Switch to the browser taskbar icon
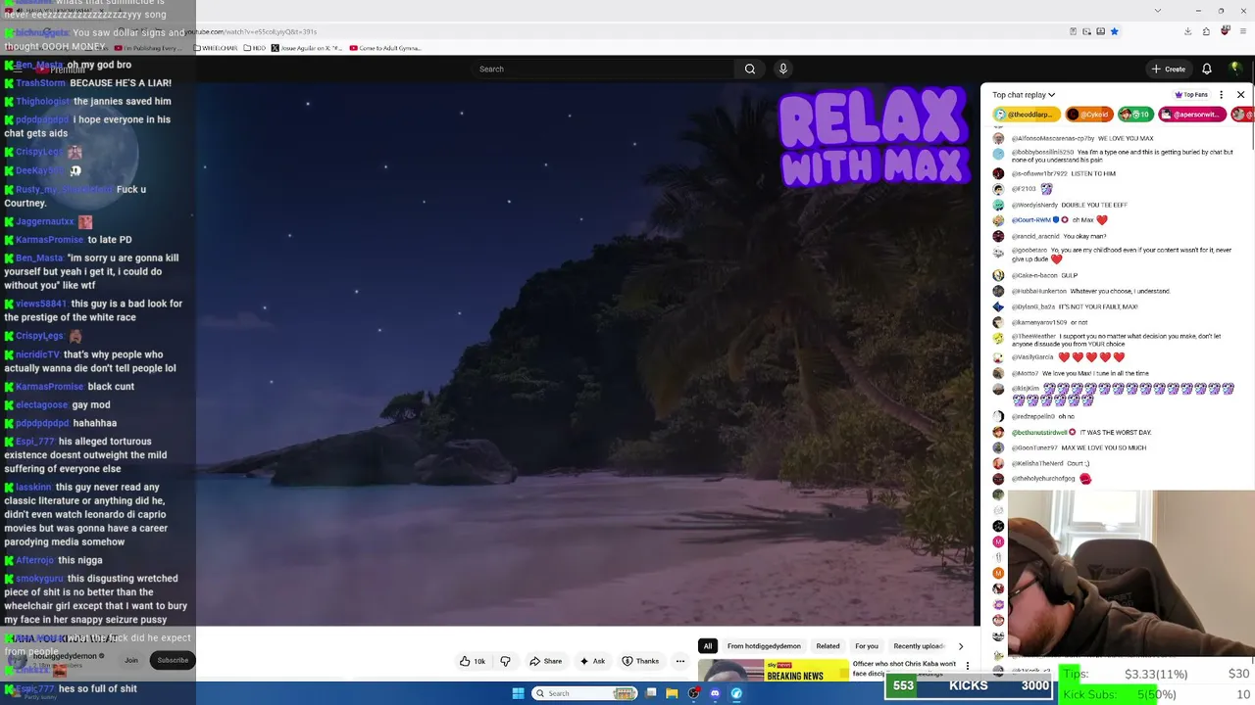The image size is (1255, 705). pyautogui.click(x=736, y=693)
